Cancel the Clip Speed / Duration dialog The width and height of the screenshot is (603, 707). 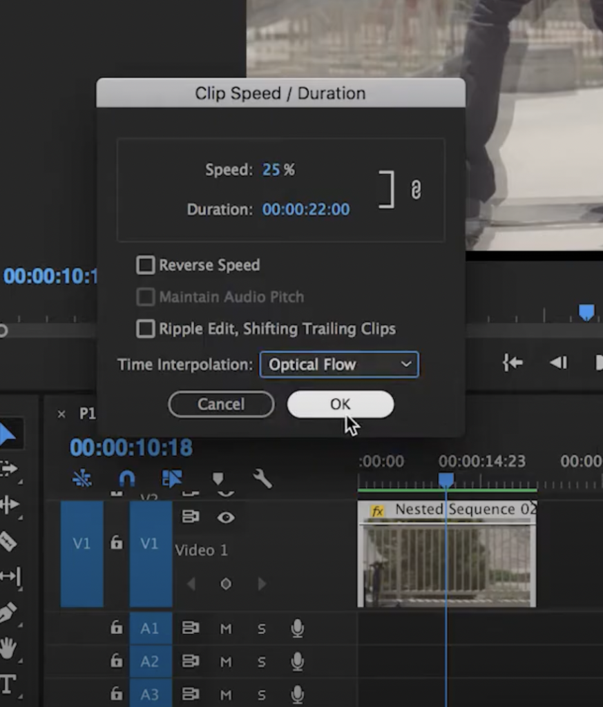pyautogui.click(x=221, y=405)
